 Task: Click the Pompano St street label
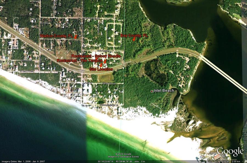coord(27,60)
